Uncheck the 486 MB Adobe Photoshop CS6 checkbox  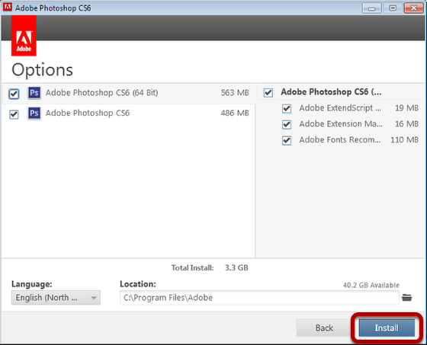point(14,114)
